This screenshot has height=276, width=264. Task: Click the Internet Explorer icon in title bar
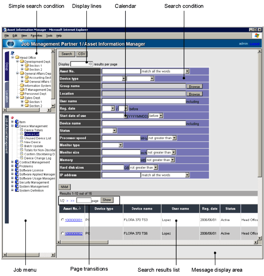(5, 30)
